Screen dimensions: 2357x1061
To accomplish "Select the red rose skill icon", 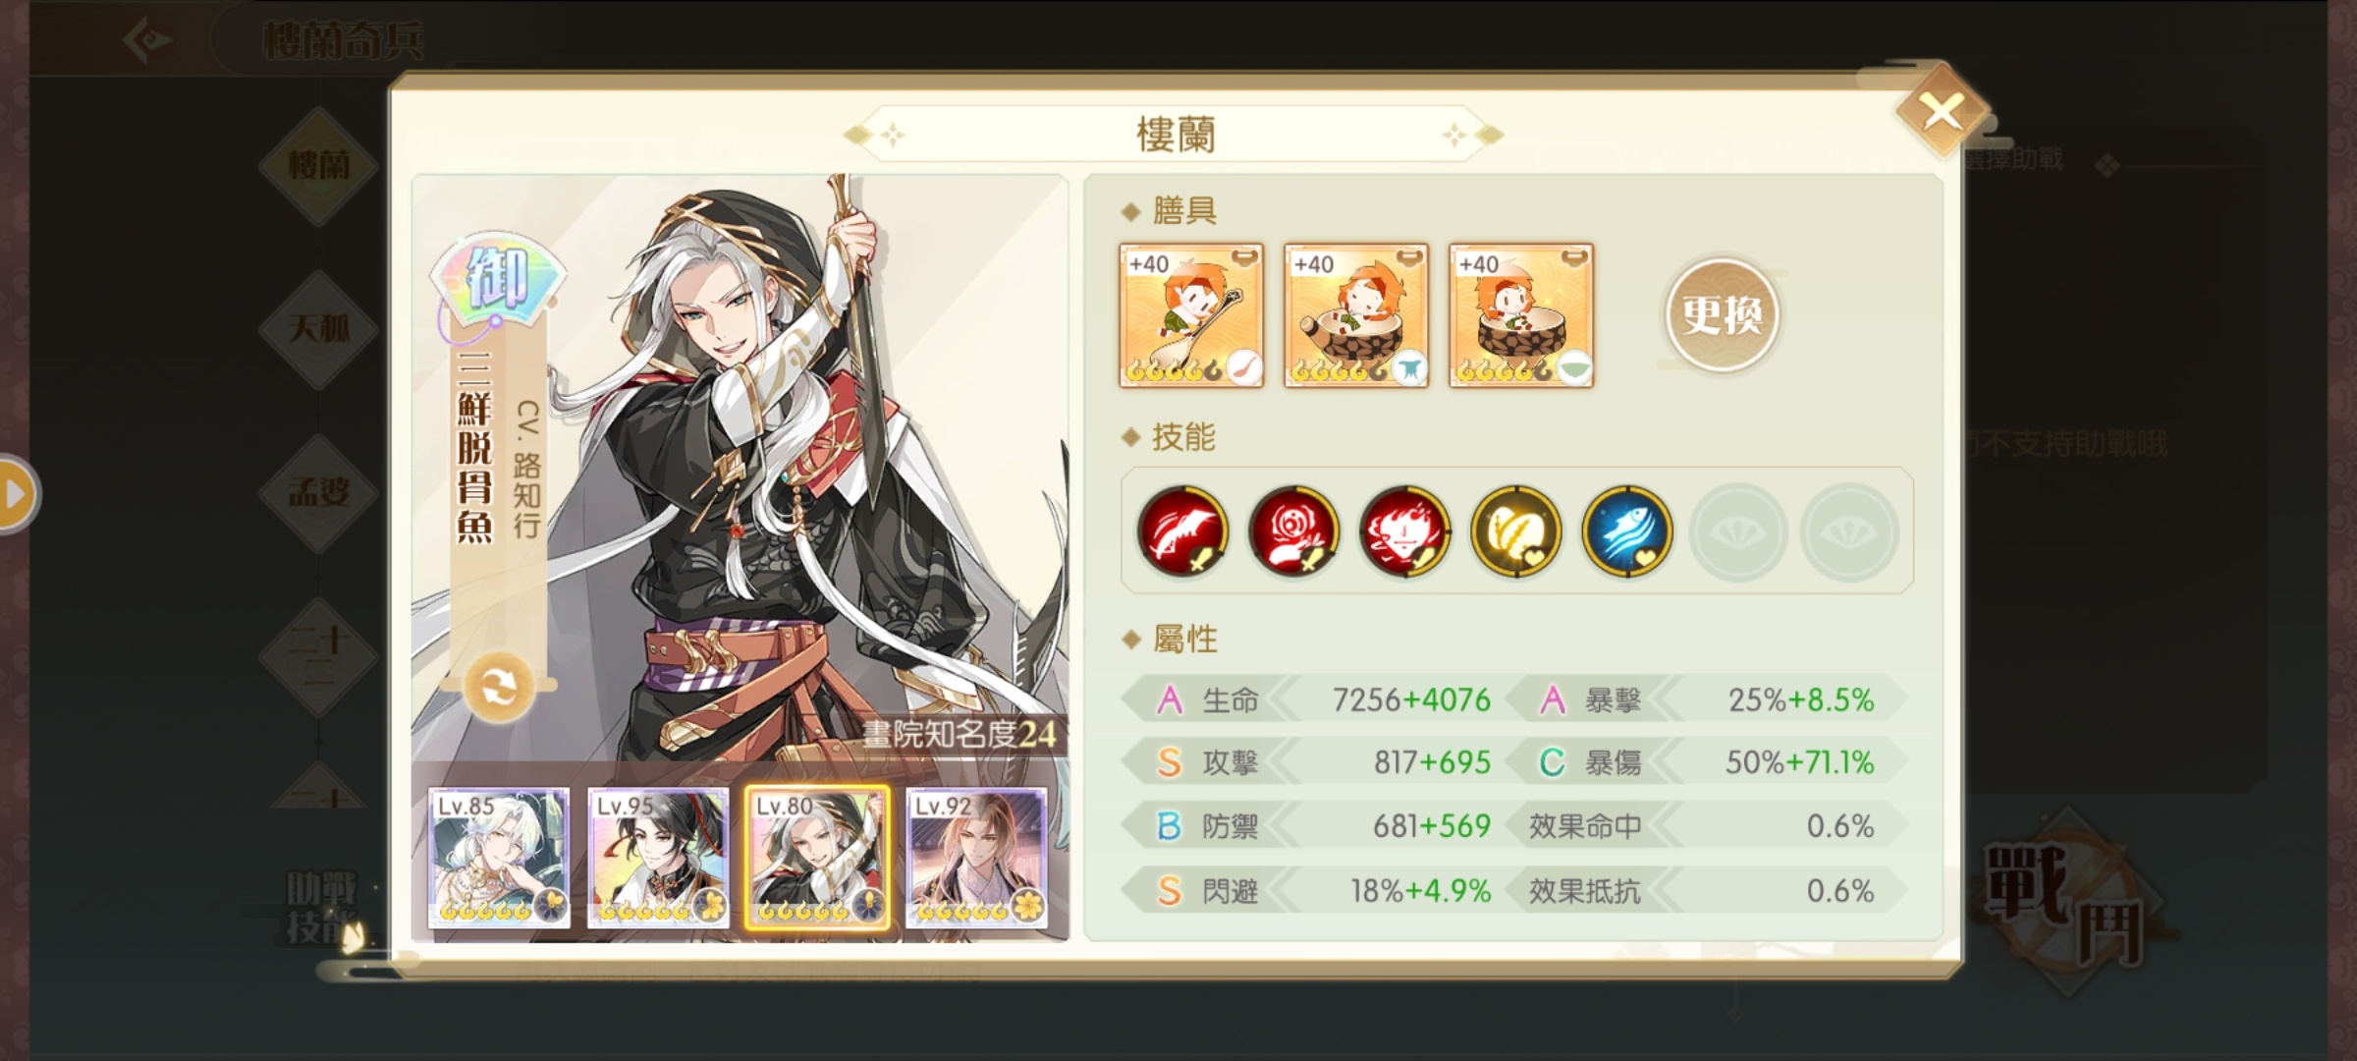I will (x=1293, y=531).
